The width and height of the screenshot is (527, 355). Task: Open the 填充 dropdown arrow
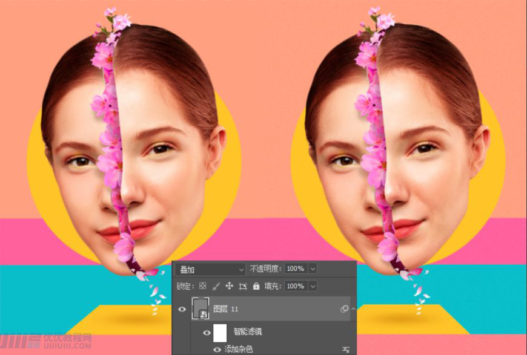click(312, 286)
